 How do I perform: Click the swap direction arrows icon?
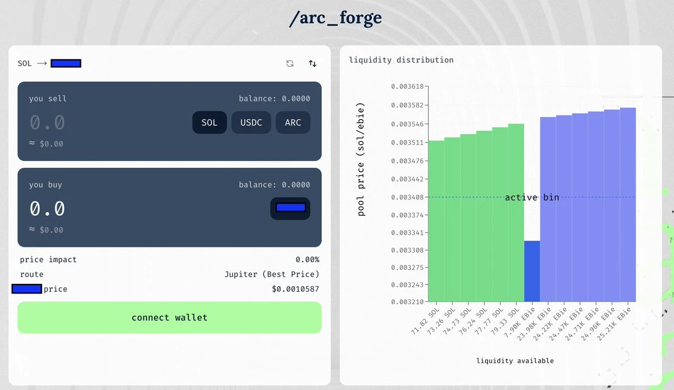click(312, 63)
